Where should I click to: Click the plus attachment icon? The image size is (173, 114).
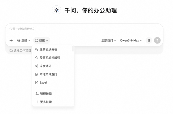point(11,40)
